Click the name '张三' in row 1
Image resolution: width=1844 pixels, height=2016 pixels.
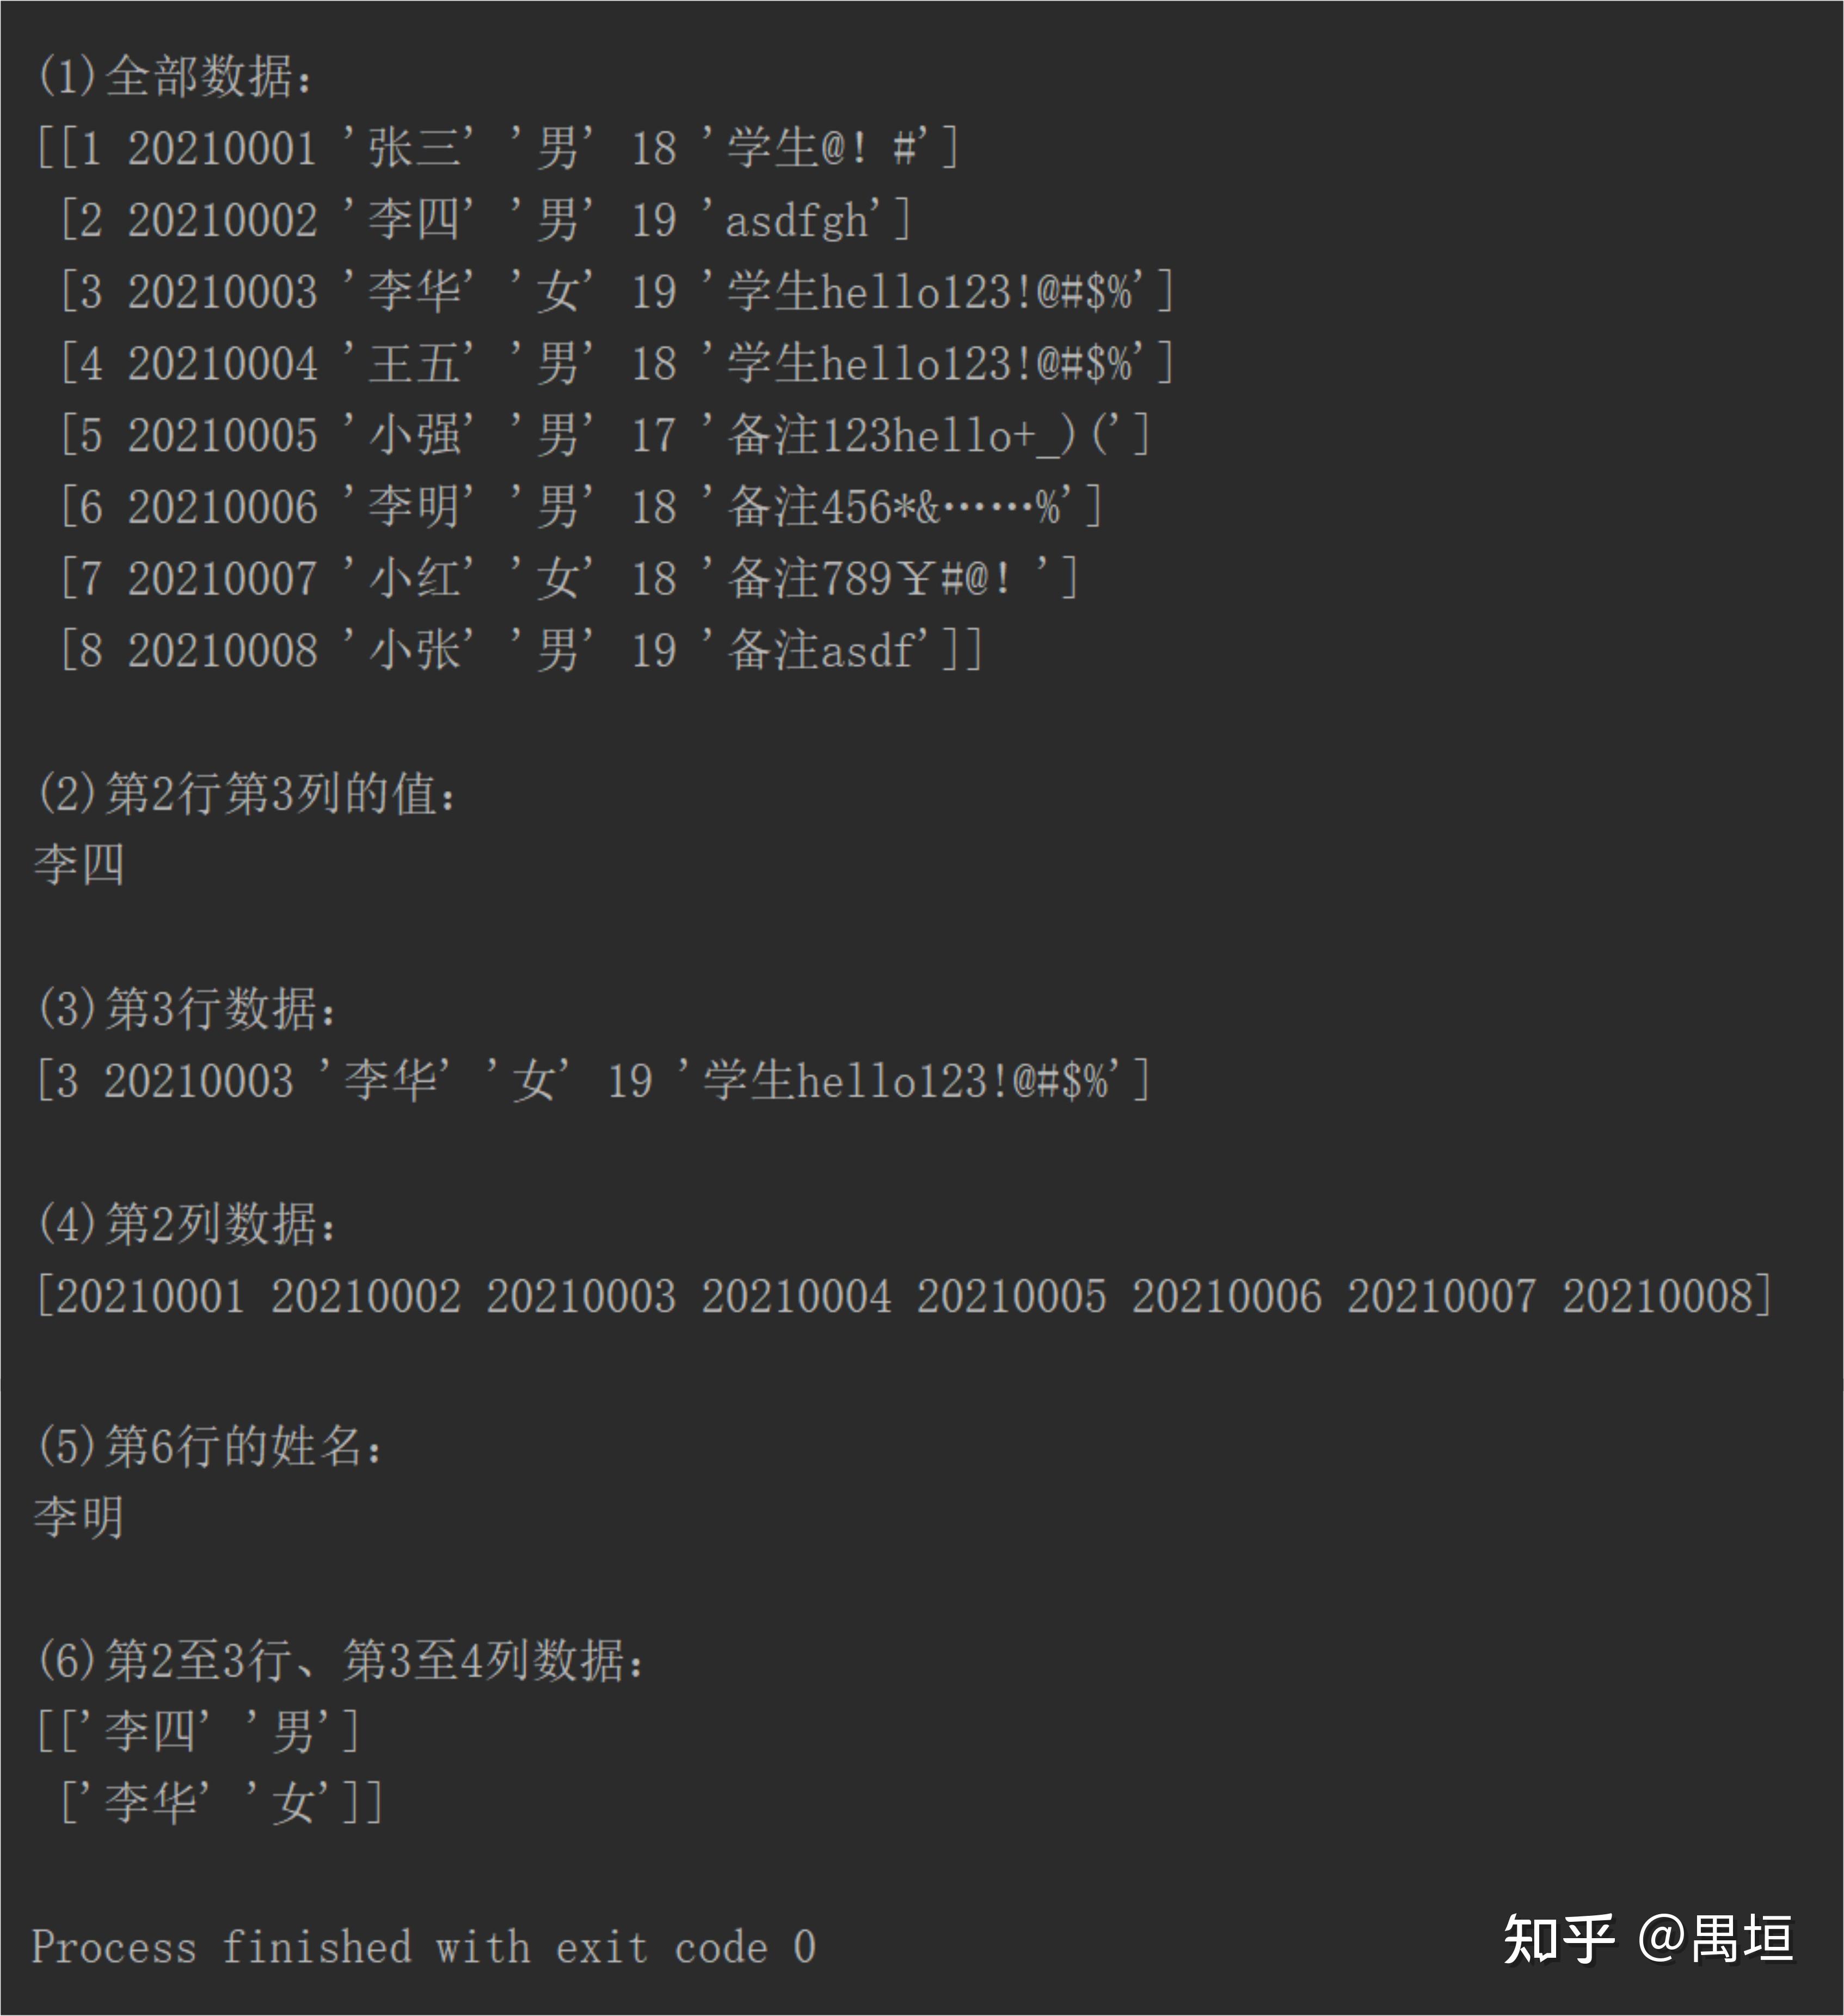414,149
